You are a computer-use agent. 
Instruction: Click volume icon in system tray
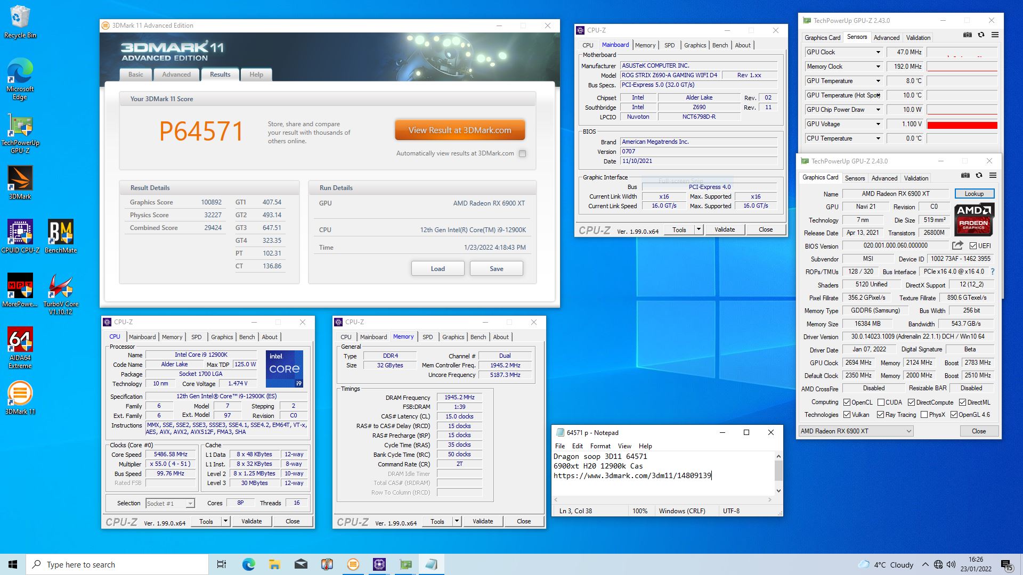coord(951,564)
